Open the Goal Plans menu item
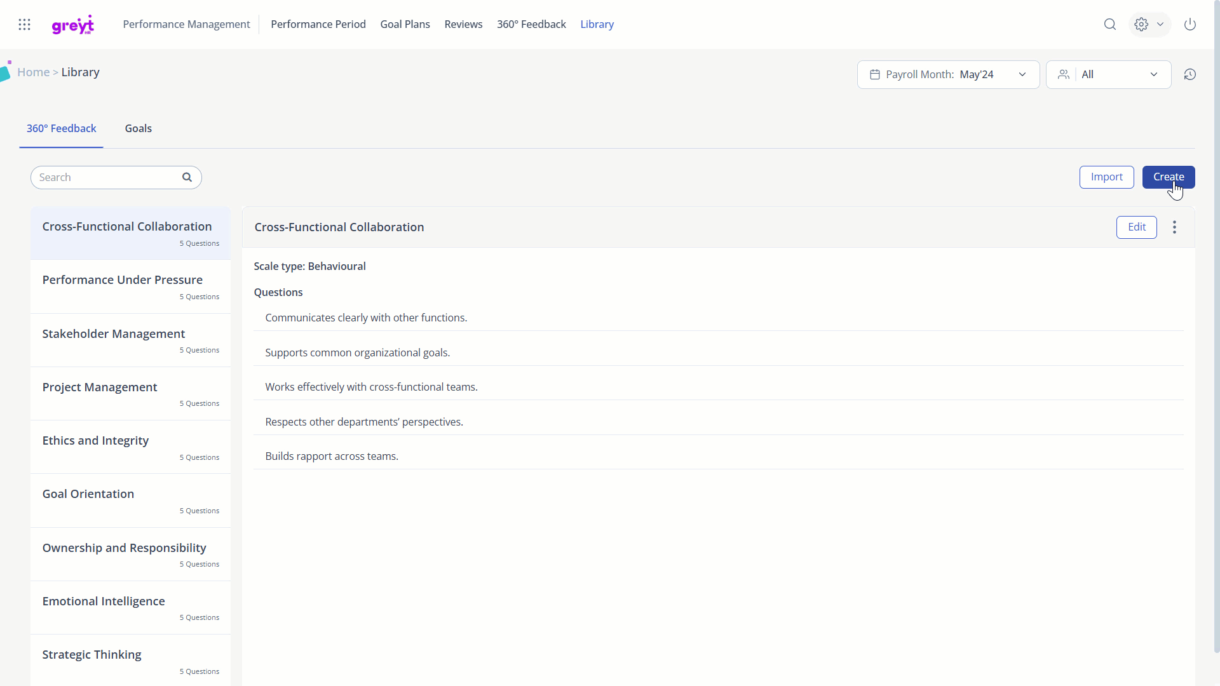This screenshot has width=1220, height=686. point(405,24)
